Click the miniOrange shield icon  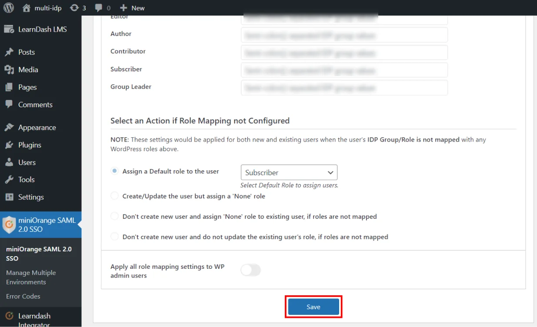(x=9, y=225)
